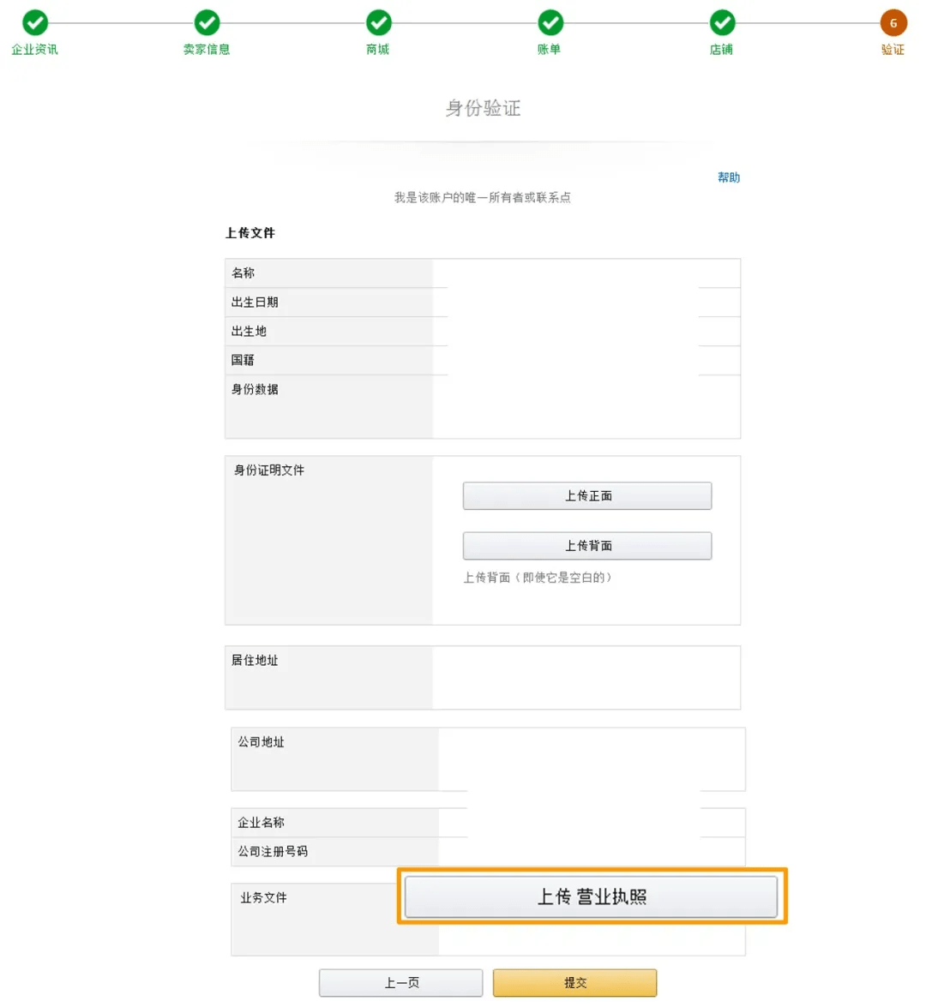Click the 账单 step label

coord(550,50)
